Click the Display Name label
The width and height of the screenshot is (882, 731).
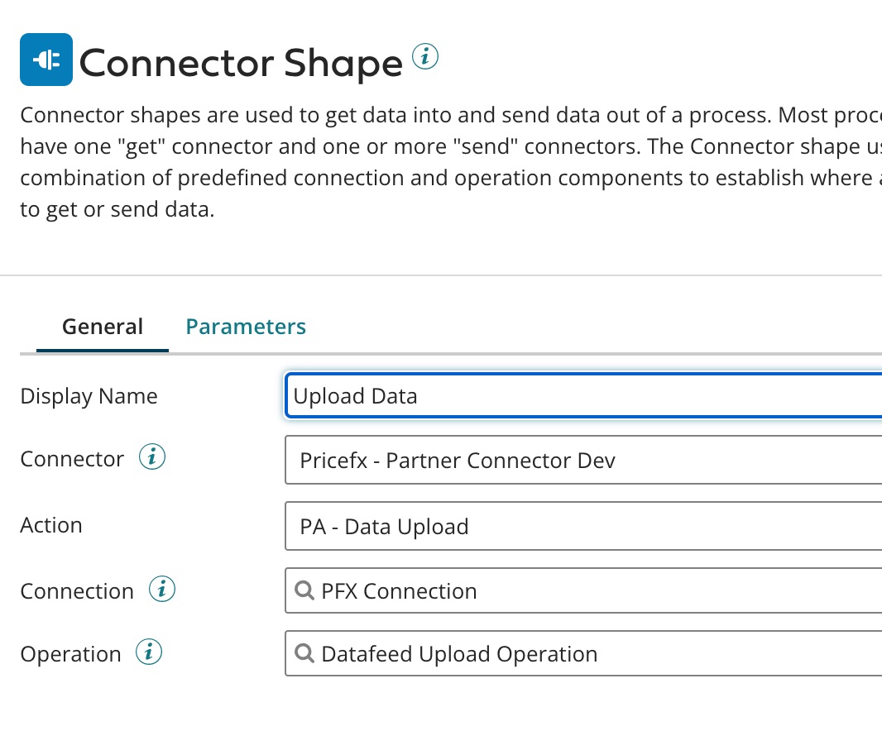pyautogui.click(x=89, y=396)
